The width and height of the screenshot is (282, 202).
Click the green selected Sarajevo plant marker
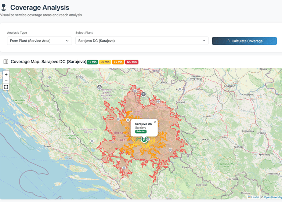point(144,139)
